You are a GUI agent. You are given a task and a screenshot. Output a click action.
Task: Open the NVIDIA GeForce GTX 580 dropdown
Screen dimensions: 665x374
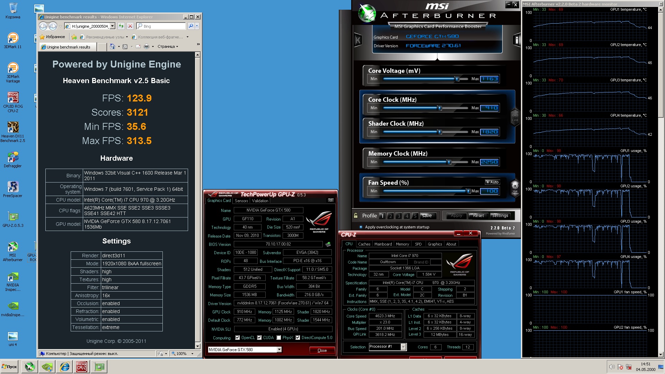click(x=279, y=350)
